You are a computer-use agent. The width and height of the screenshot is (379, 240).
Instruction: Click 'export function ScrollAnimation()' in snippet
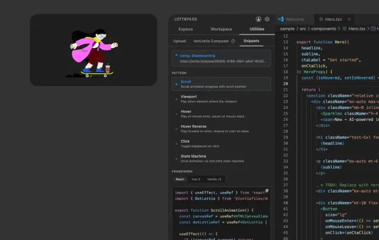coord(214,210)
